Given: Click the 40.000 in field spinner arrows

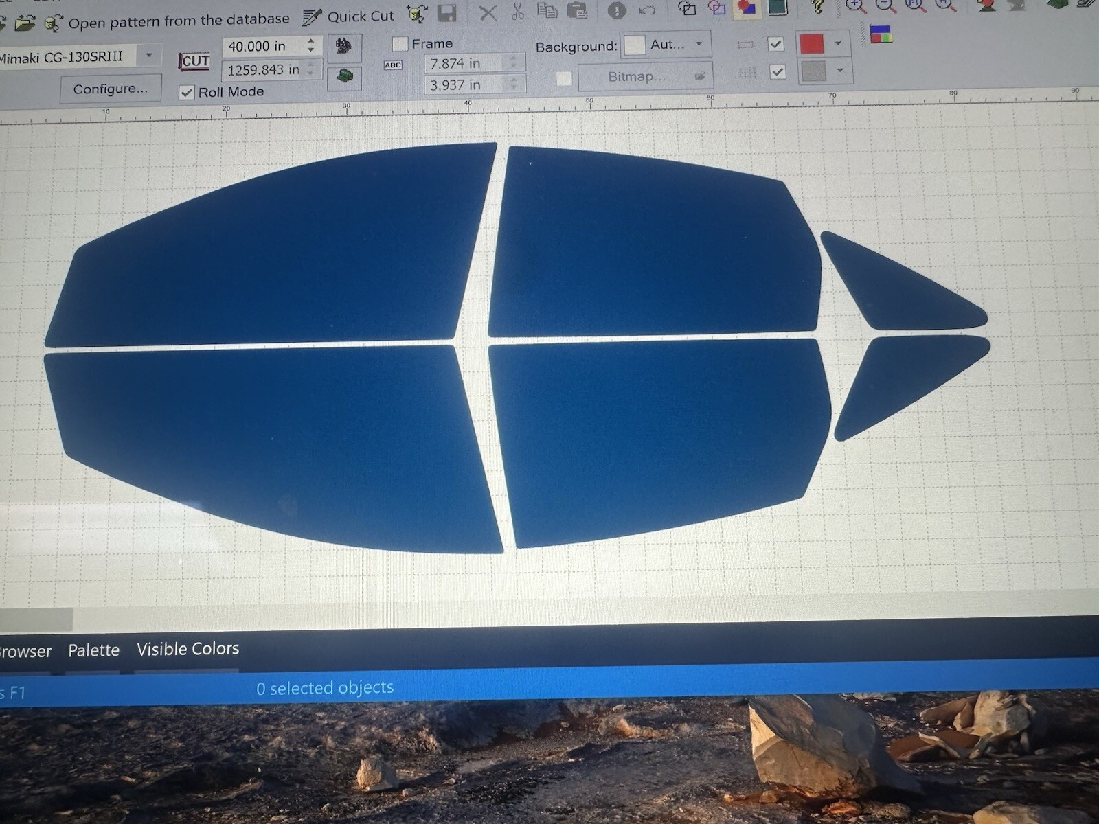Looking at the screenshot, I should click(x=312, y=46).
